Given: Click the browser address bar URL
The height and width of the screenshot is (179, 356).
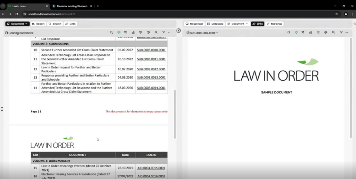Looking at the screenshot, I should (51, 14).
